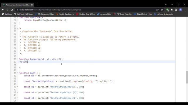Click empty line 38 in editor
Screen dimensions: 188x105
[x=97, y=65]
